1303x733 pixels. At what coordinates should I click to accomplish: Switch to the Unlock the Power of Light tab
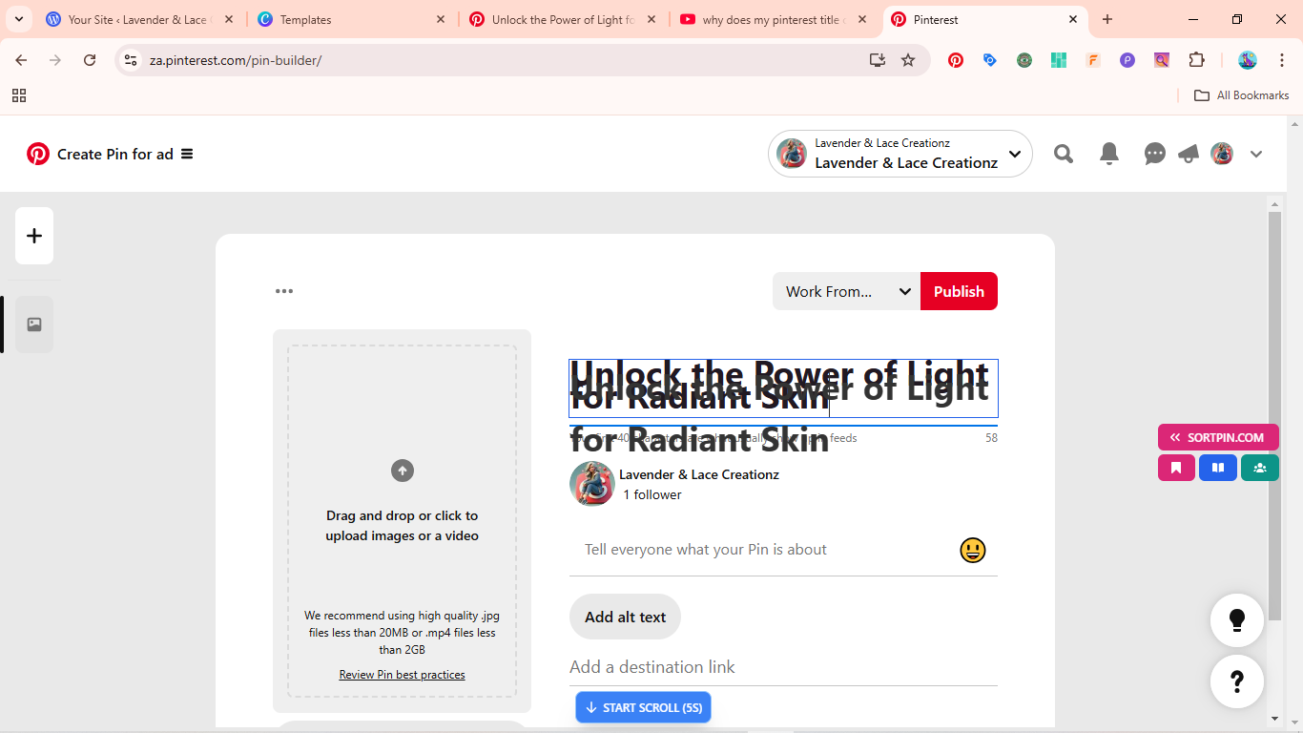coord(563,19)
